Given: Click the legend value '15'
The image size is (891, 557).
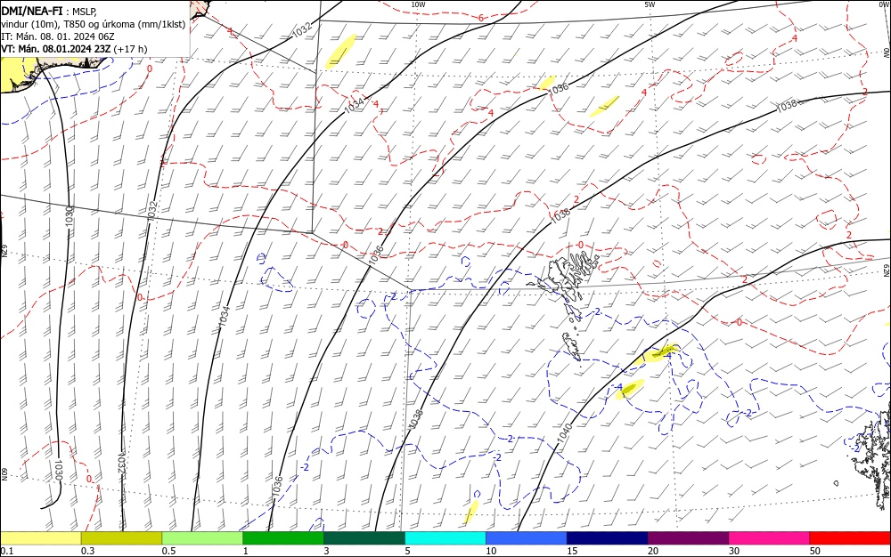Looking at the screenshot, I should (x=572, y=551).
